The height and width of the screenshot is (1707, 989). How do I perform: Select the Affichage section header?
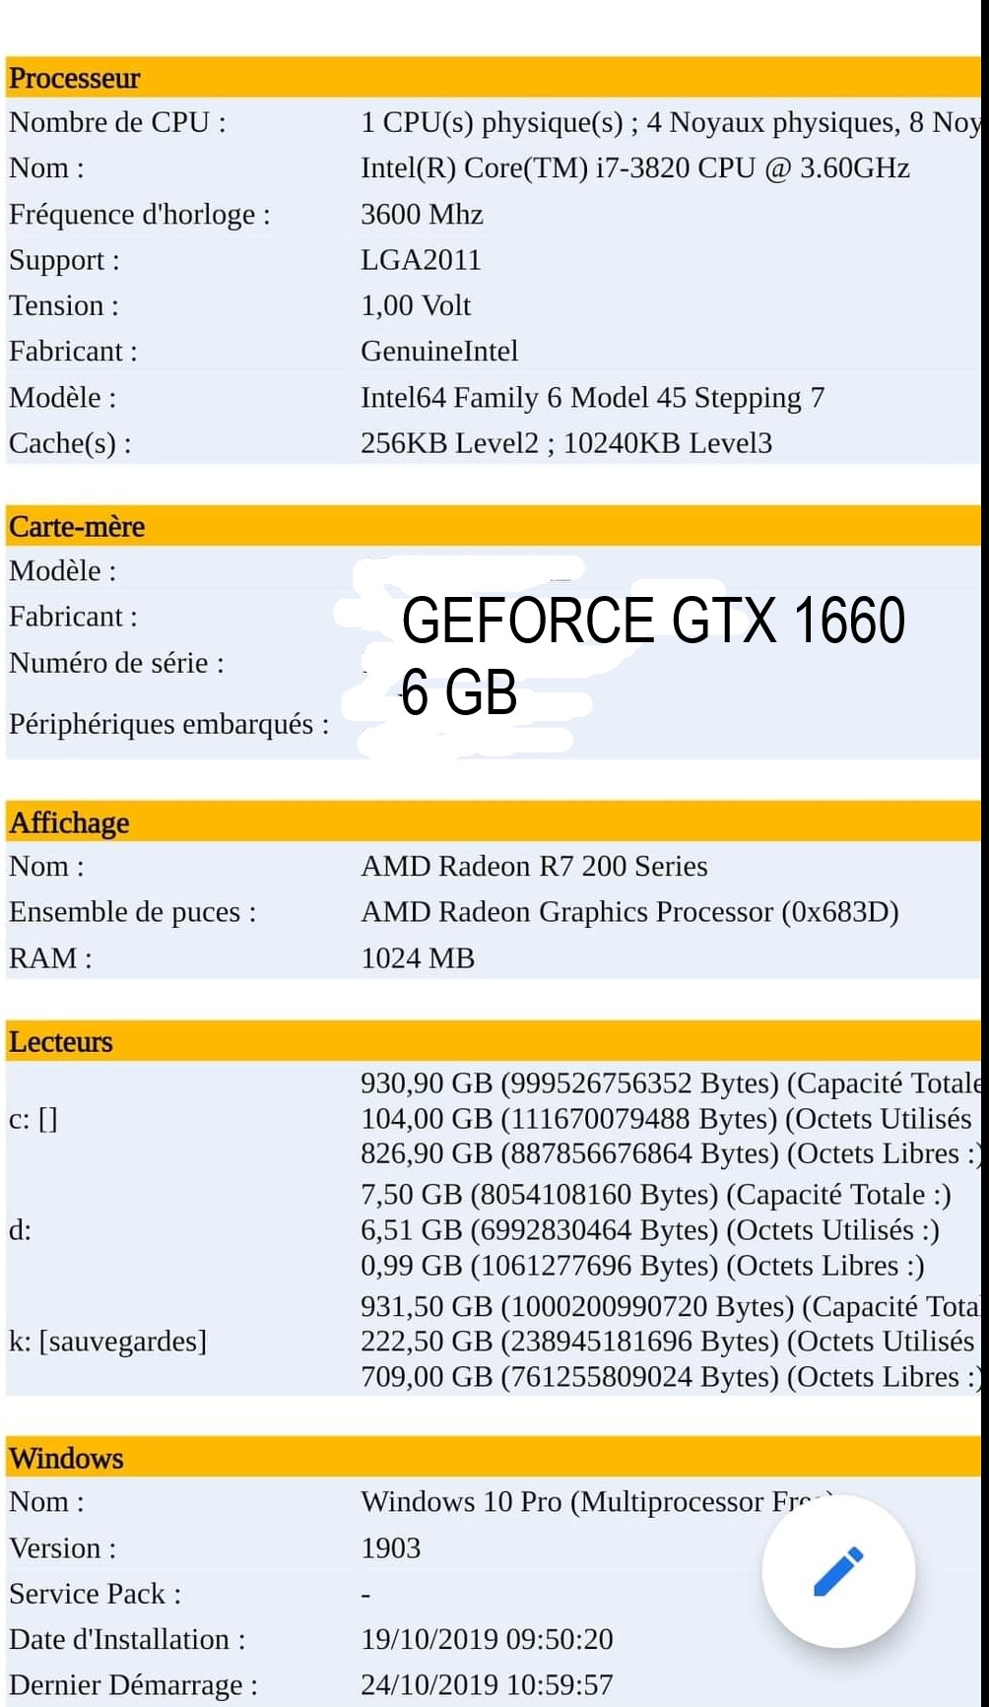(x=69, y=821)
